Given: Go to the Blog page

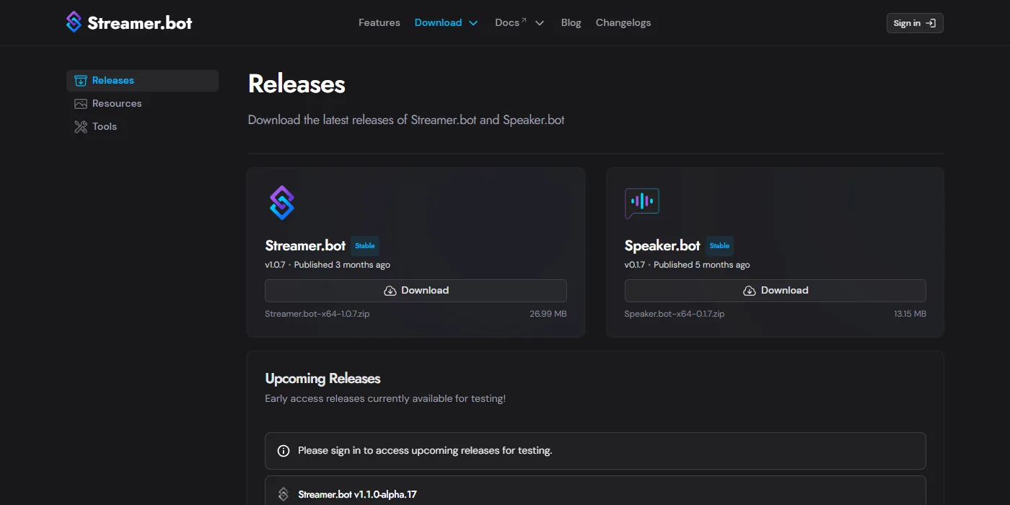Looking at the screenshot, I should [571, 22].
